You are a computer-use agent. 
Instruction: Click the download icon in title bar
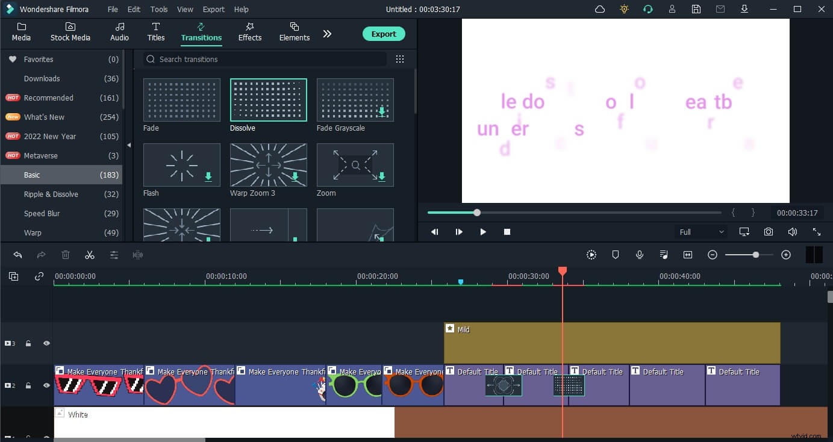pos(744,9)
